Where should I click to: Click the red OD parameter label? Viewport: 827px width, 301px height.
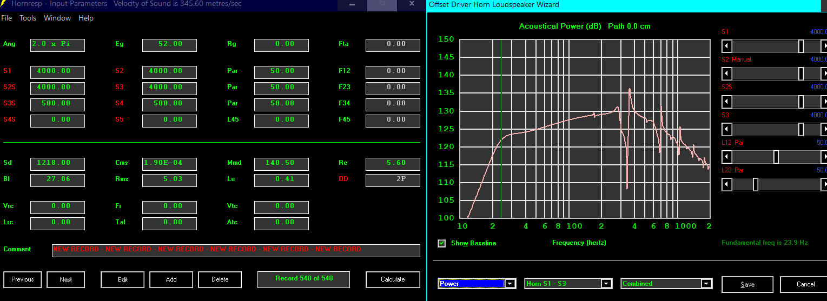tap(343, 179)
